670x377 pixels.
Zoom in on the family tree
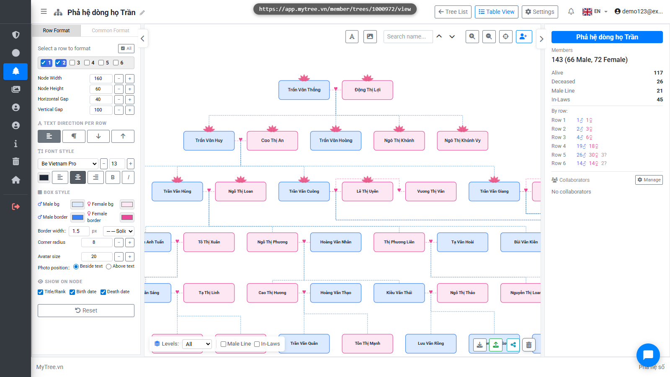(472, 36)
